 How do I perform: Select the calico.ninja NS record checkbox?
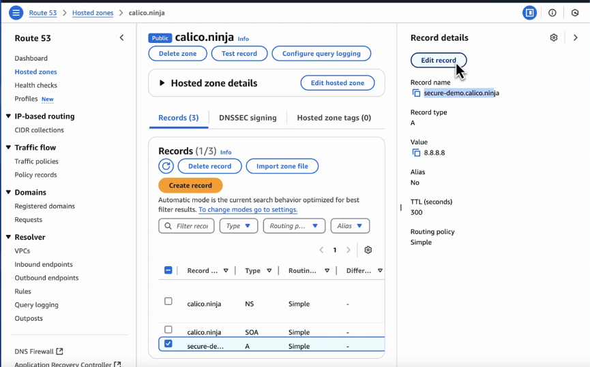tap(168, 301)
